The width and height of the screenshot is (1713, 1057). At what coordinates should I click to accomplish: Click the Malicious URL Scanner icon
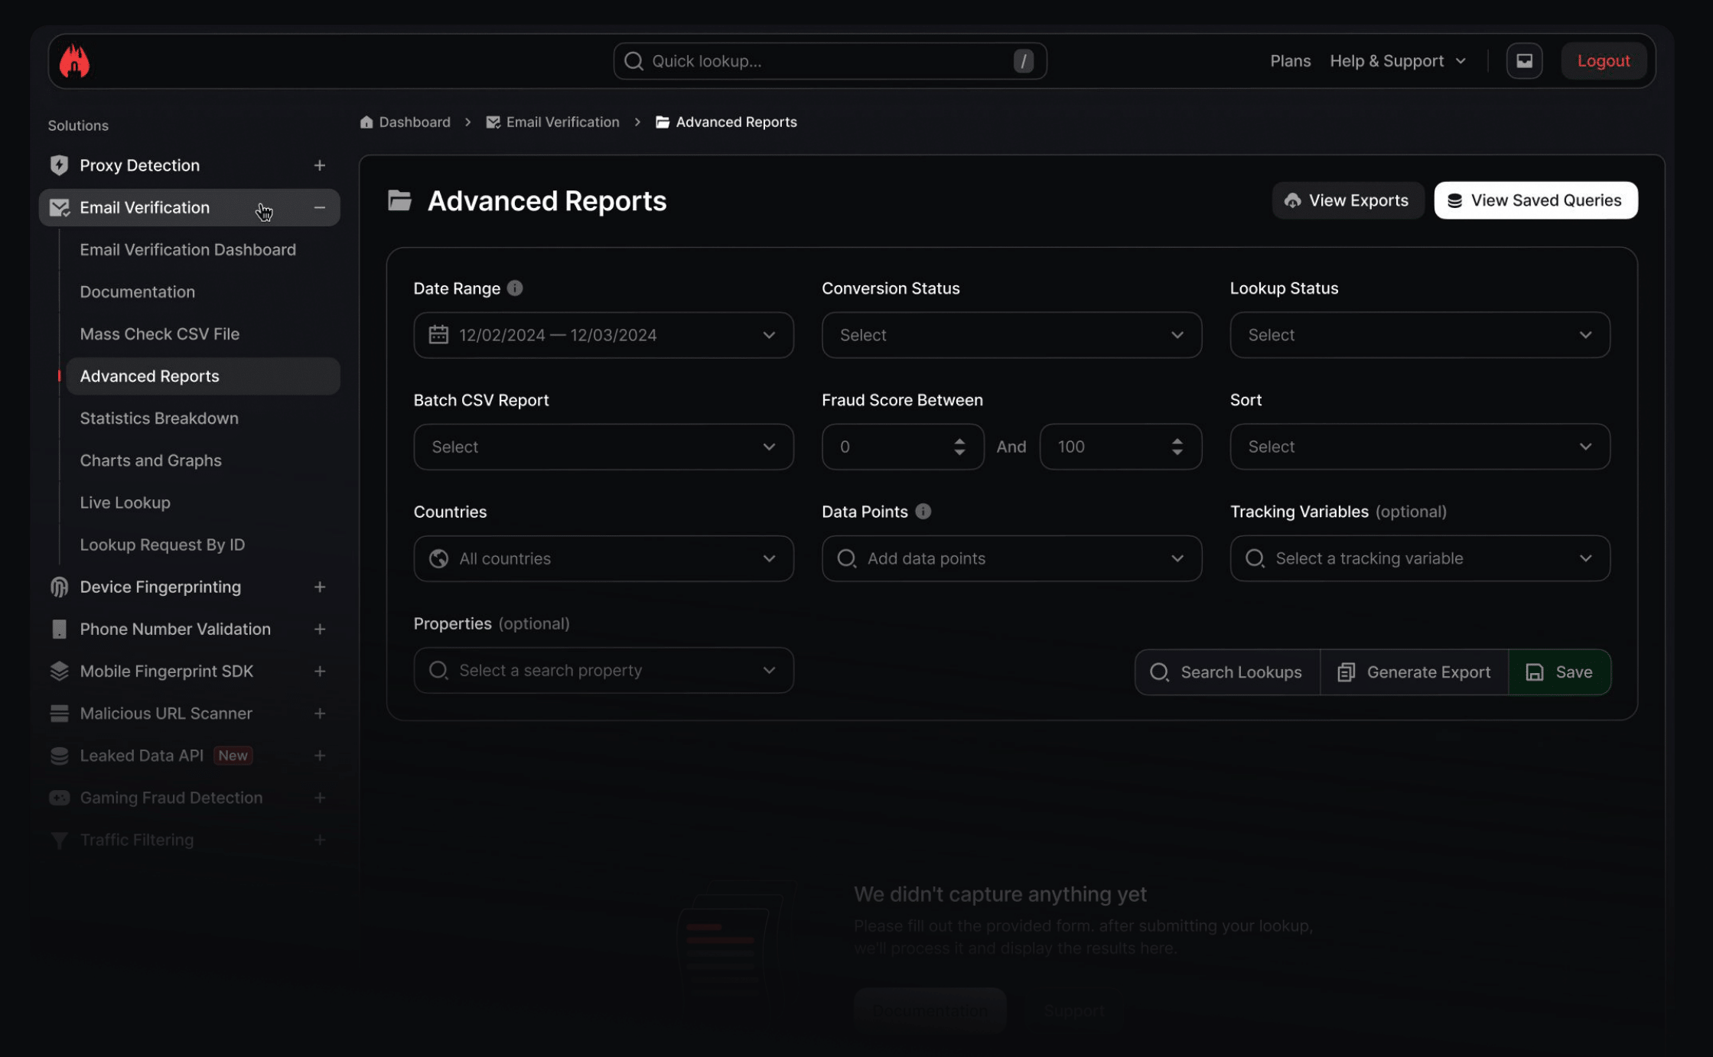(x=59, y=713)
